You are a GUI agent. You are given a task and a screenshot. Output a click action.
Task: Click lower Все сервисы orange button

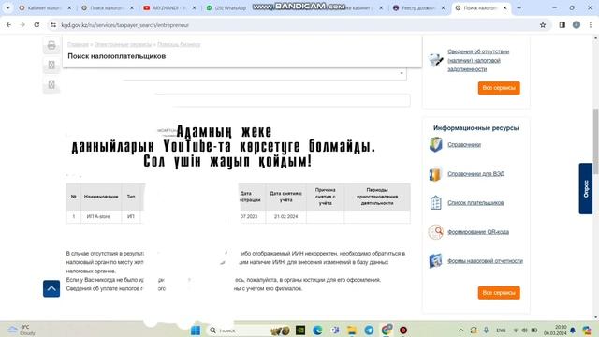pos(499,293)
